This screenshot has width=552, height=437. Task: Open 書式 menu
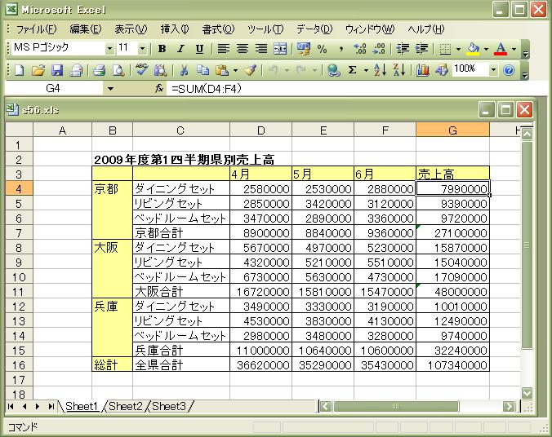[218, 29]
